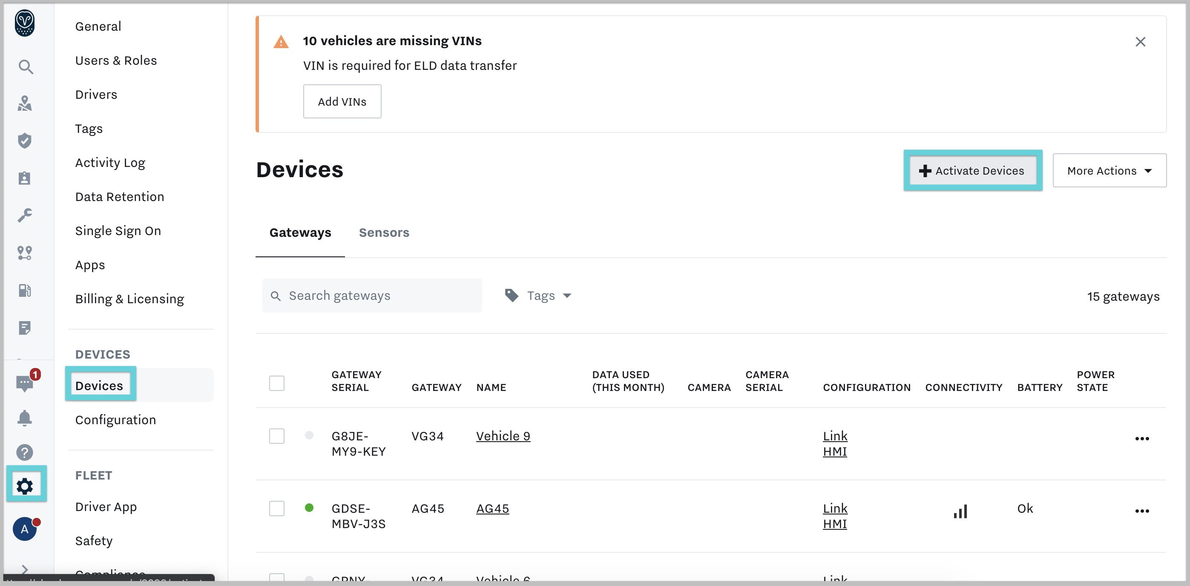Click the Connectivity column header
The height and width of the screenshot is (586, 1190).
pyautogui.click(x=964, y=388)
